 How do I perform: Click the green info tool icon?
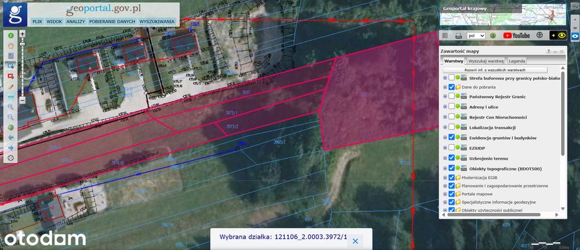click(x=10, y=36)
